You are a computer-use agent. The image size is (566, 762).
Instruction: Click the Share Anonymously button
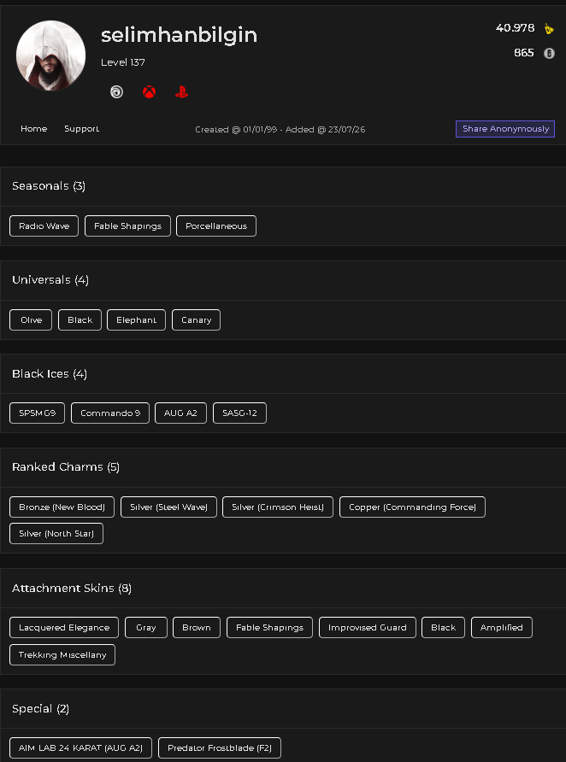coord(505,129)
